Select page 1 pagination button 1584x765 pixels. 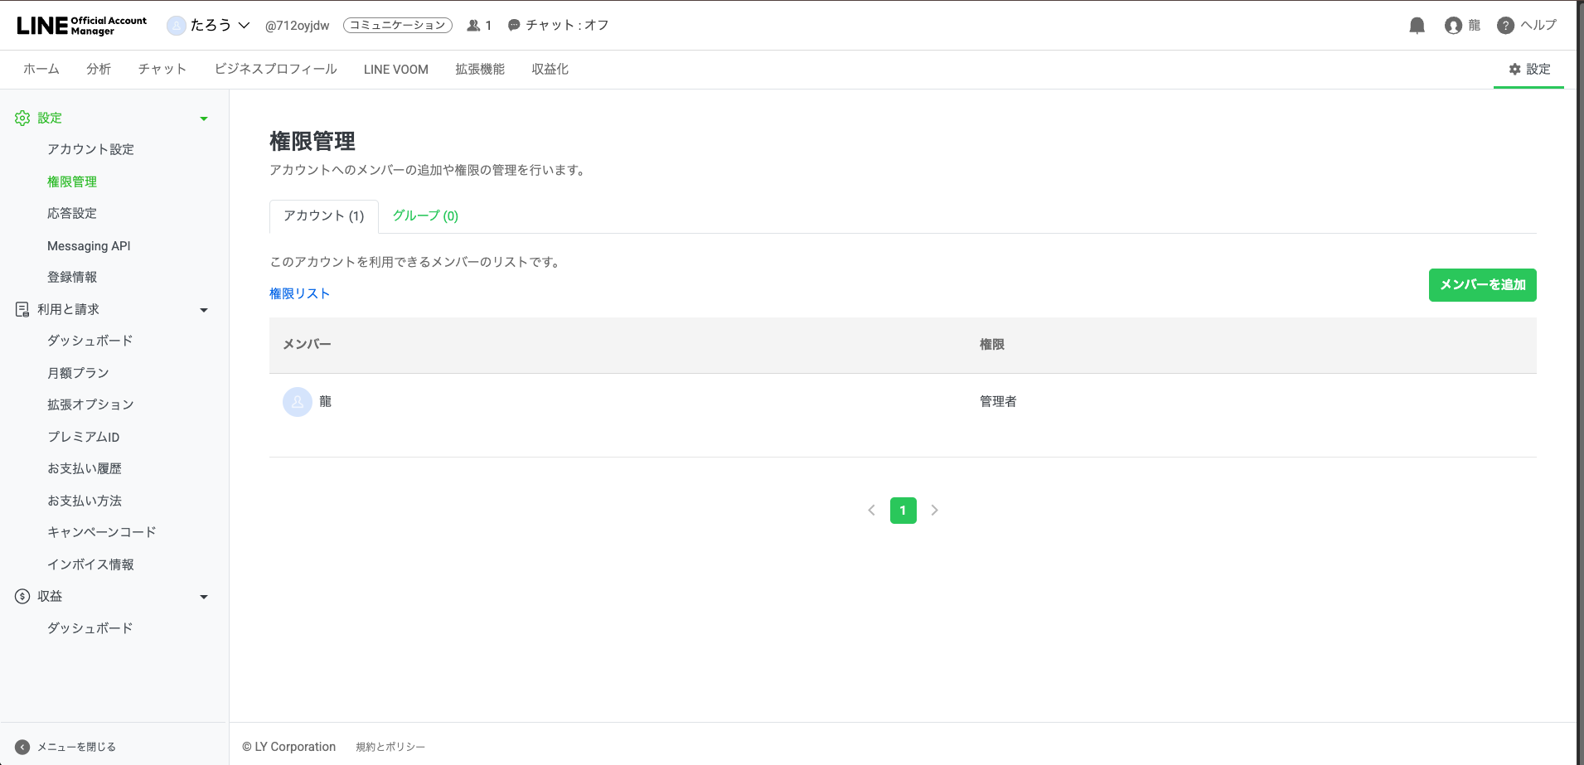903,511
